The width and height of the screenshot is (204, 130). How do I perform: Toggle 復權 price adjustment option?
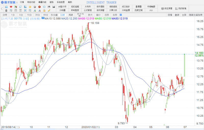[170, 15]
